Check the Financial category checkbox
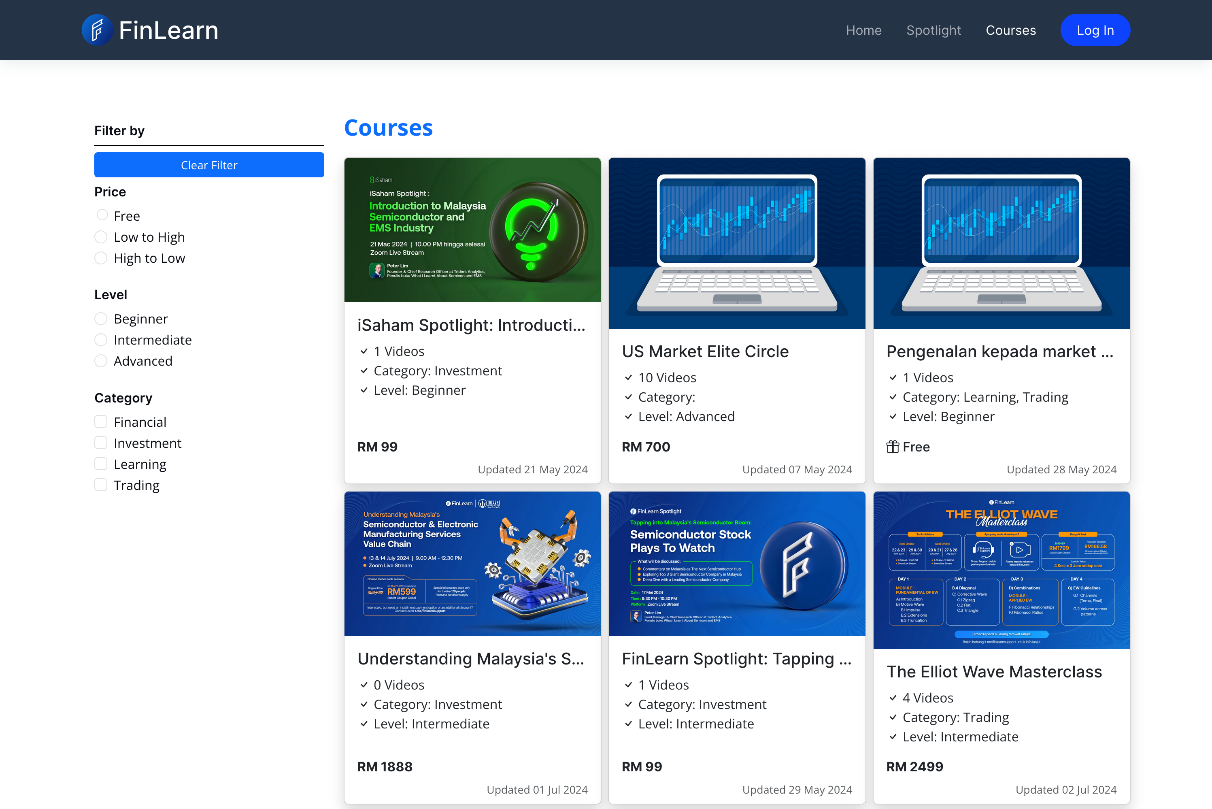The height and width of the screenshot is (809, 1212). 101,422
